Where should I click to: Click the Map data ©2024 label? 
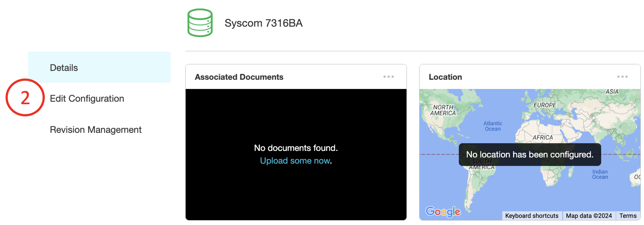point(589,216)
